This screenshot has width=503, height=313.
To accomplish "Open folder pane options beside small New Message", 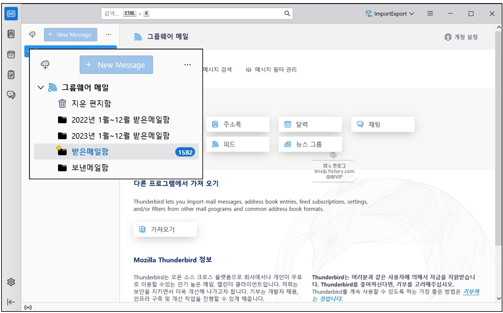I will tap(109, 35).
